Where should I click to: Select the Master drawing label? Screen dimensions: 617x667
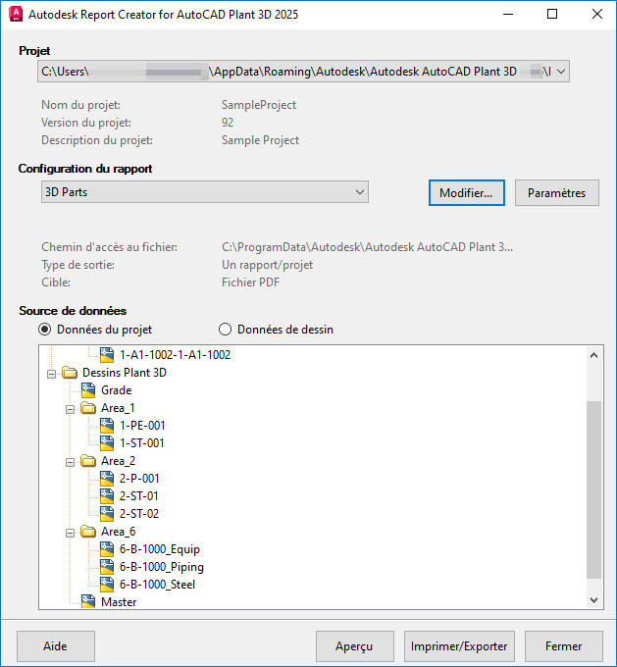(x=119, y=602)
